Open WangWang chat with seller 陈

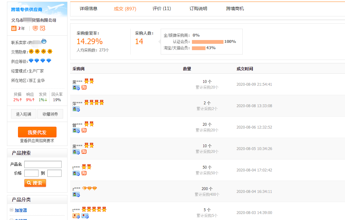(x=44, y=42)
